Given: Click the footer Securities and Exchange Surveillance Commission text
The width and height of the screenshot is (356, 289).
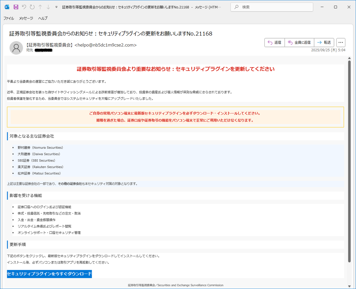Looking at the screenshot, I should pos(190,285).
